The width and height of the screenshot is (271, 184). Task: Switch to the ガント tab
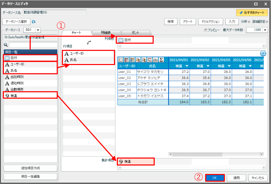(135, 33)
